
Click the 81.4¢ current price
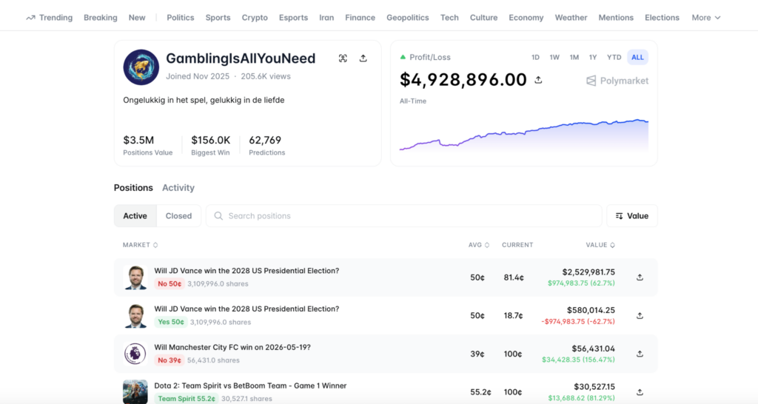513,278
